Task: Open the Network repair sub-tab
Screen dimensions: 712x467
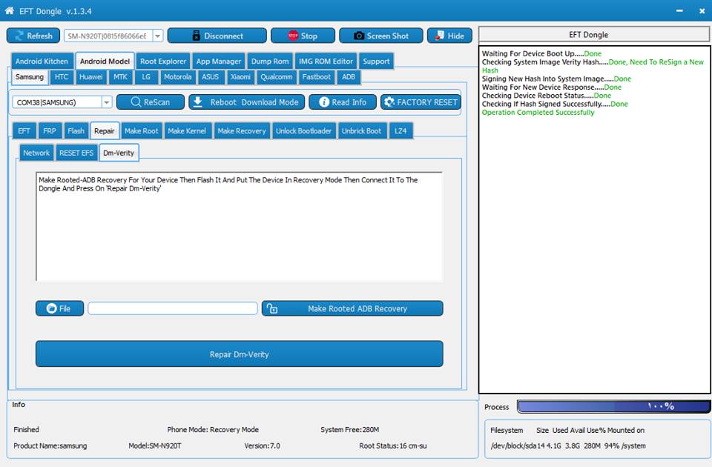Action: tap(36, 153)
